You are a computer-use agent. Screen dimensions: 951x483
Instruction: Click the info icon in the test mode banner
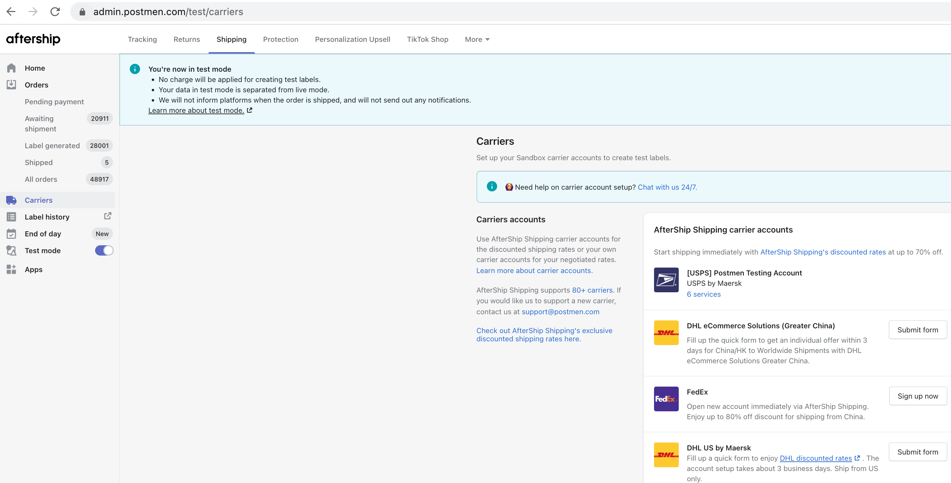pos(135,69)
